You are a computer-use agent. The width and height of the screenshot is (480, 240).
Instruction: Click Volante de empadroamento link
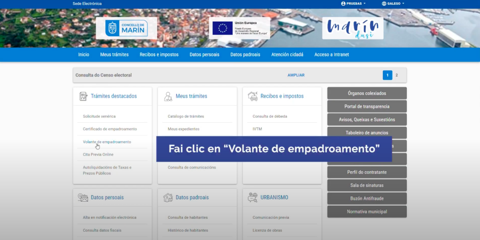107,142
